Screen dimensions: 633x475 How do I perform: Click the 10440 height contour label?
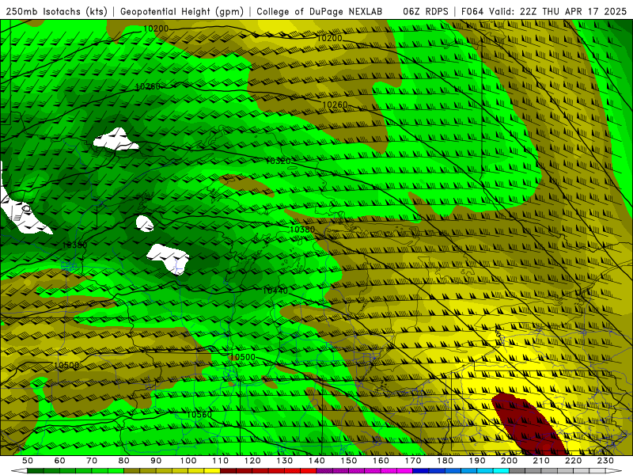pos(275,291)
